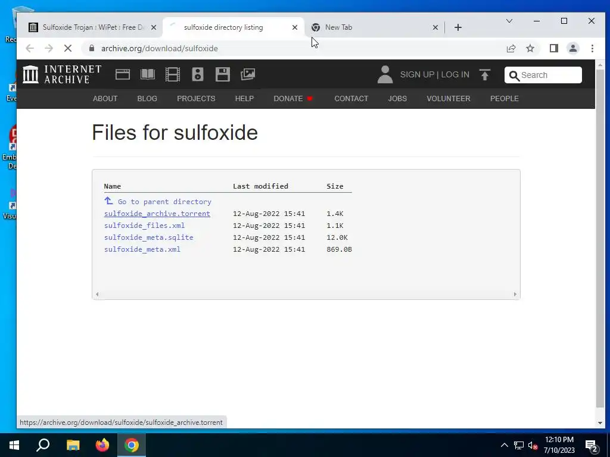
Task: Click the LOG IN link
Action: coord(455,74)
